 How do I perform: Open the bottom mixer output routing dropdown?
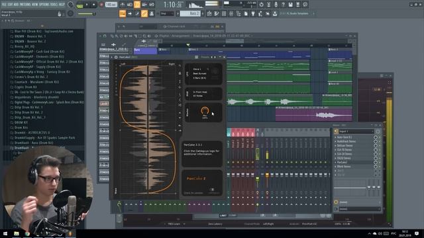pyautogui.click(x=360, y=209)
